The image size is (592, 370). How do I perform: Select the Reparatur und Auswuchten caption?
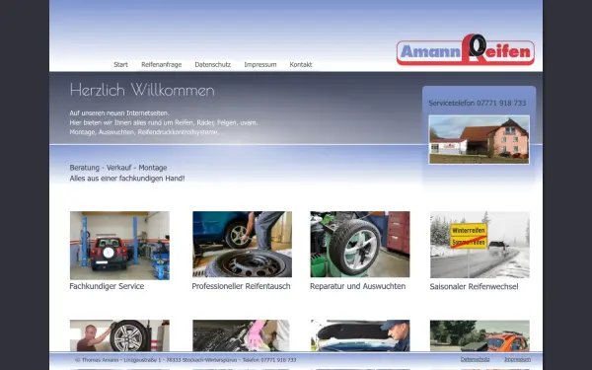357,286
